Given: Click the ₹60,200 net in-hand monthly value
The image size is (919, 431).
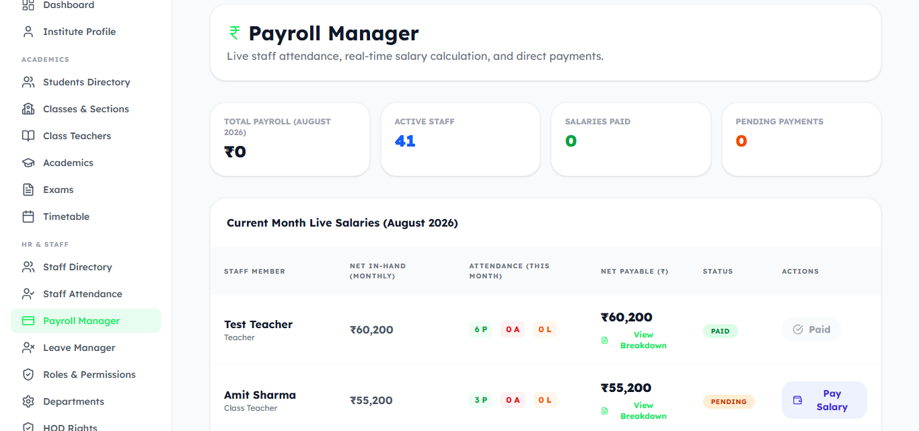Looking at the screenshot, I should point(371,329).
